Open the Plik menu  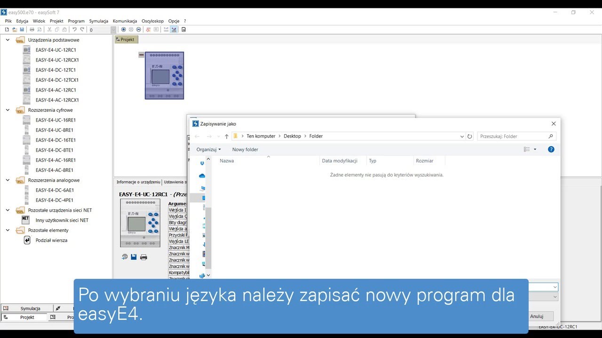(x=8, y=21)
